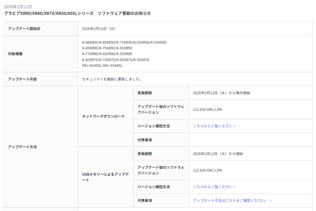Viewport: 316px width, 211px height.
Task: Click the ネットワークダウンロード cell
Action: (x=103, y=116)
